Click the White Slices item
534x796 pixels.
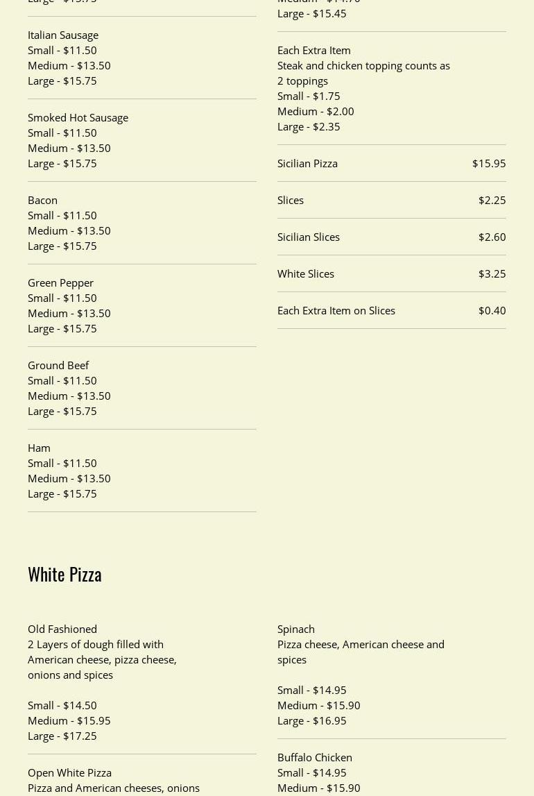coord(306,273)
